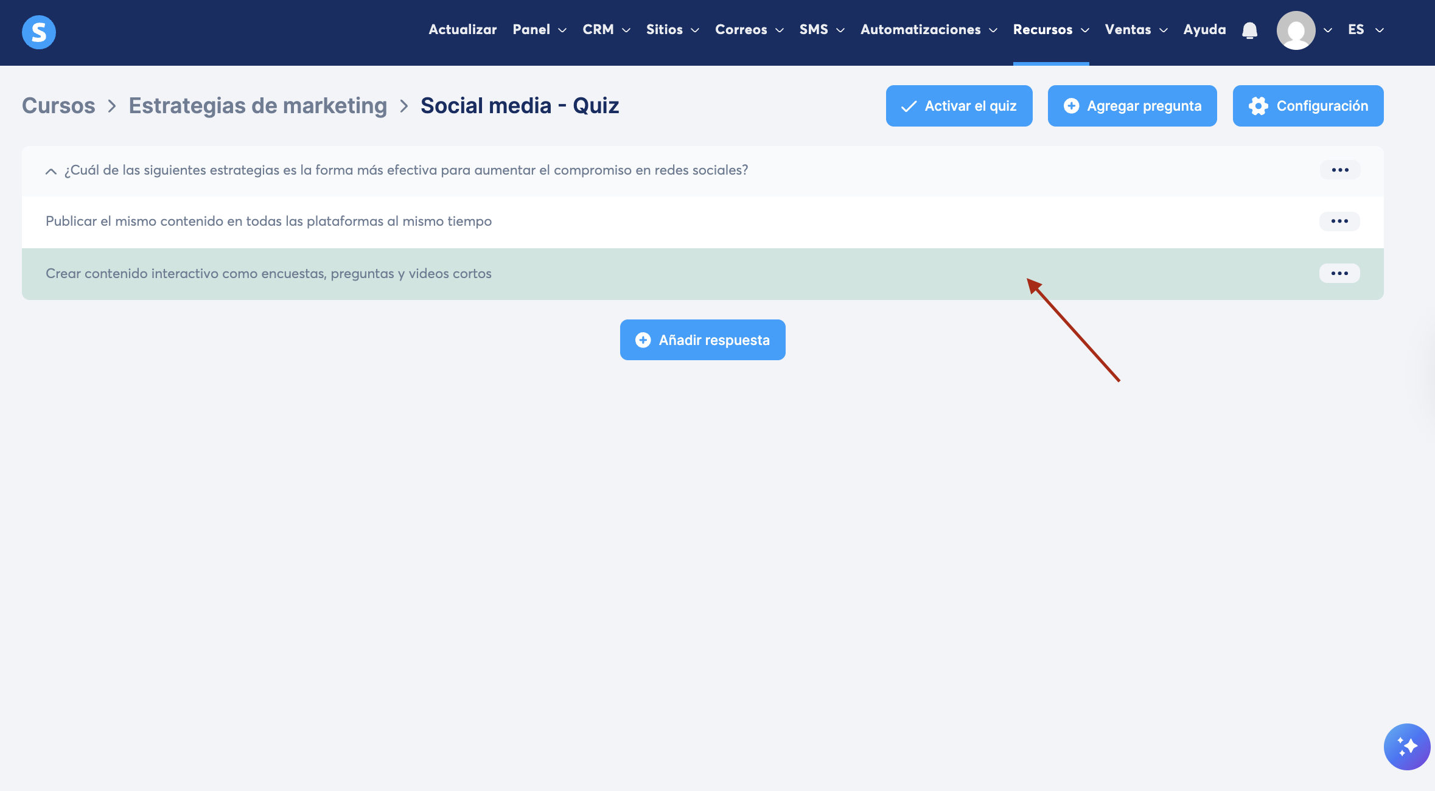Go to the Cursos breadcrumb link
1435x791 pixels.
point(58,106)
